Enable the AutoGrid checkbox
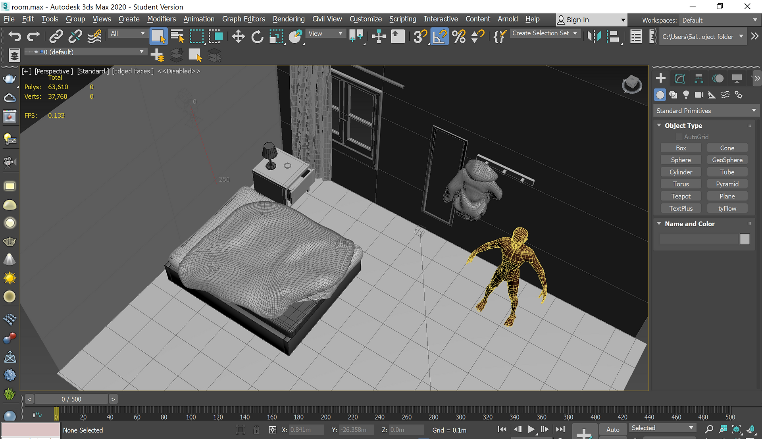The height and width of the screenshot is (439, 762). click(x=679, y=137)
